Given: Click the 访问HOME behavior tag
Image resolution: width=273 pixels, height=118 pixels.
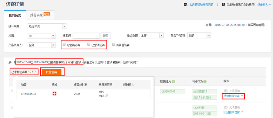Looking at the screenshot, I should coord(173,92).
